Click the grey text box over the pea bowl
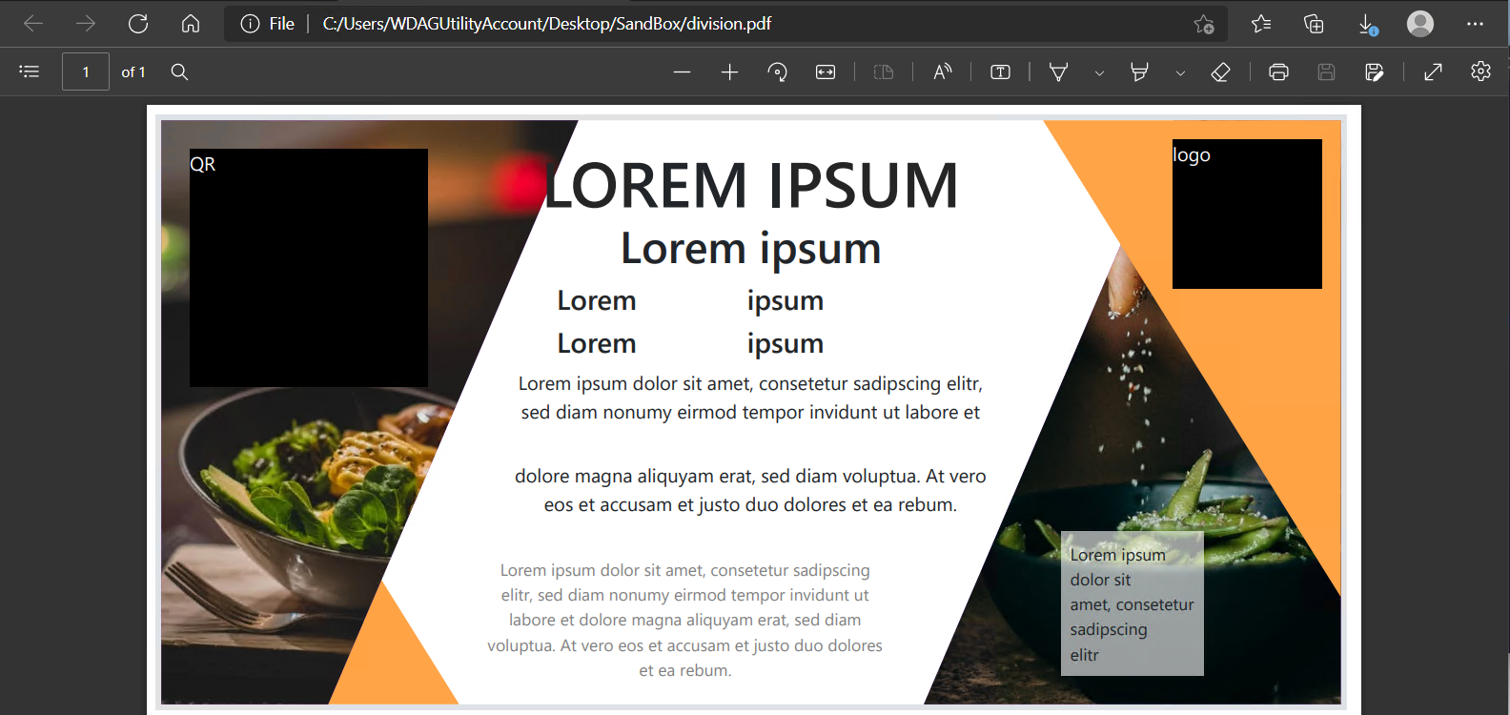The height and width of the screenshot is (715, 1510). pos(1132,603)
